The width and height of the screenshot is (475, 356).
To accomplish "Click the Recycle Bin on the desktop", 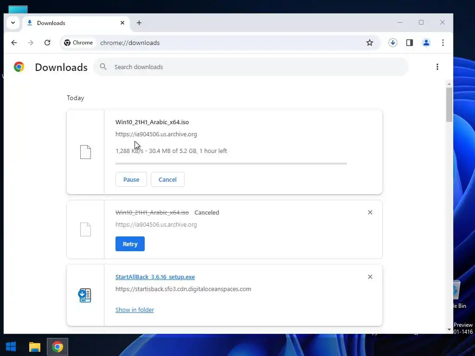I will (x=460, y=295).
